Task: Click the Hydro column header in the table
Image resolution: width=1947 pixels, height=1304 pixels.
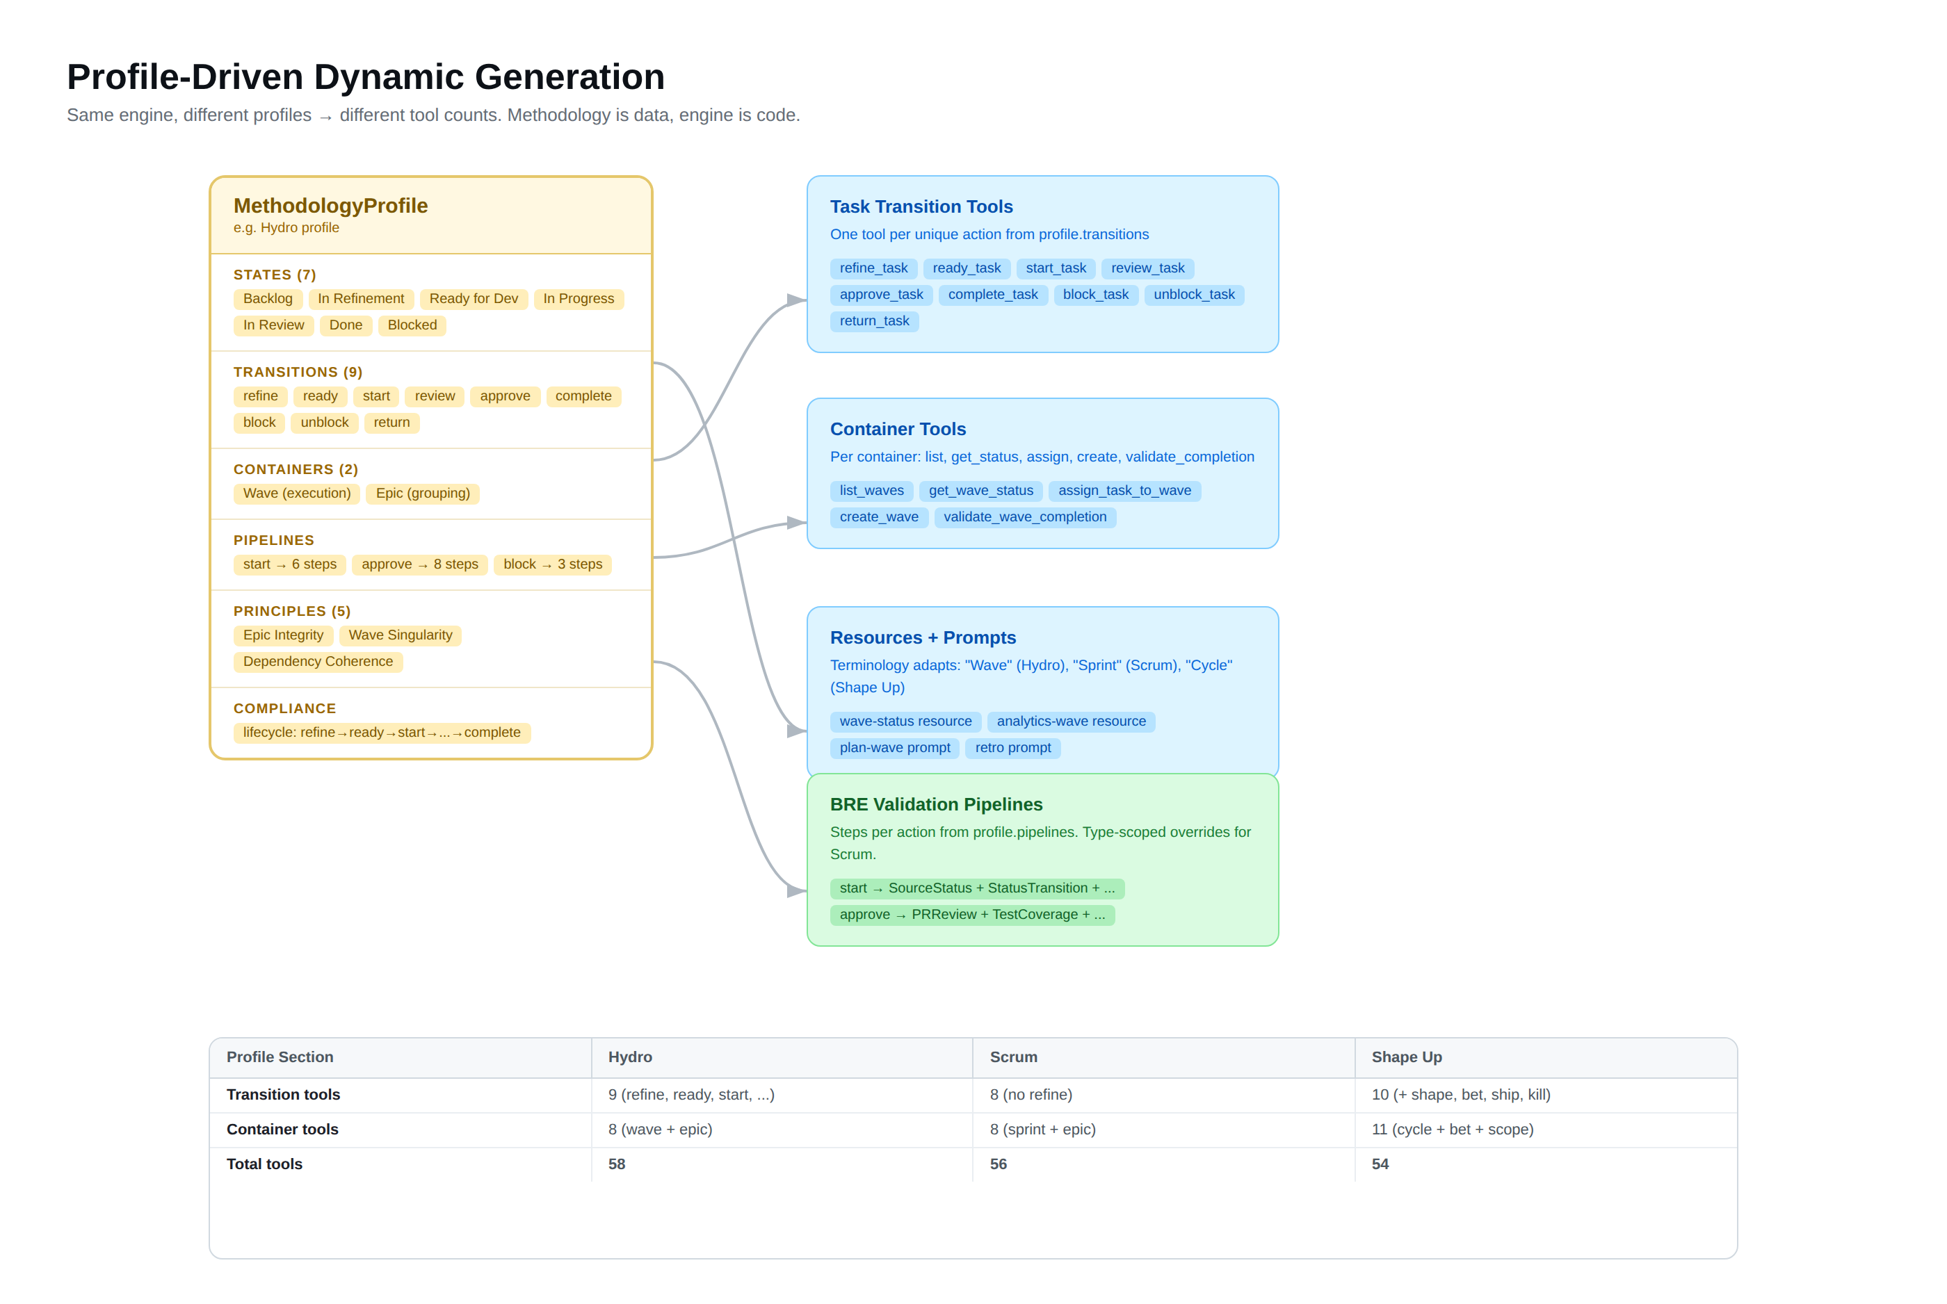Action: (629, 1057)
